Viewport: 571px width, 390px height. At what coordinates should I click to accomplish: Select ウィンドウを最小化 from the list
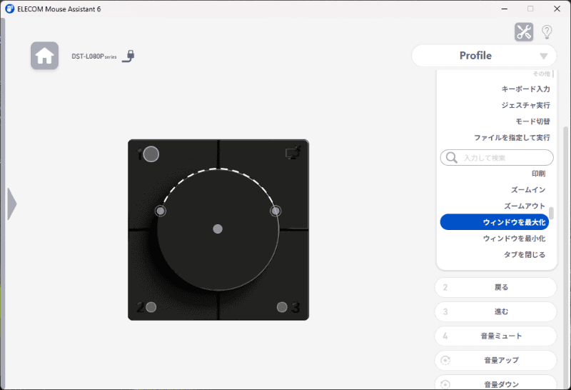pyautogui.click(x=514, y=239)
